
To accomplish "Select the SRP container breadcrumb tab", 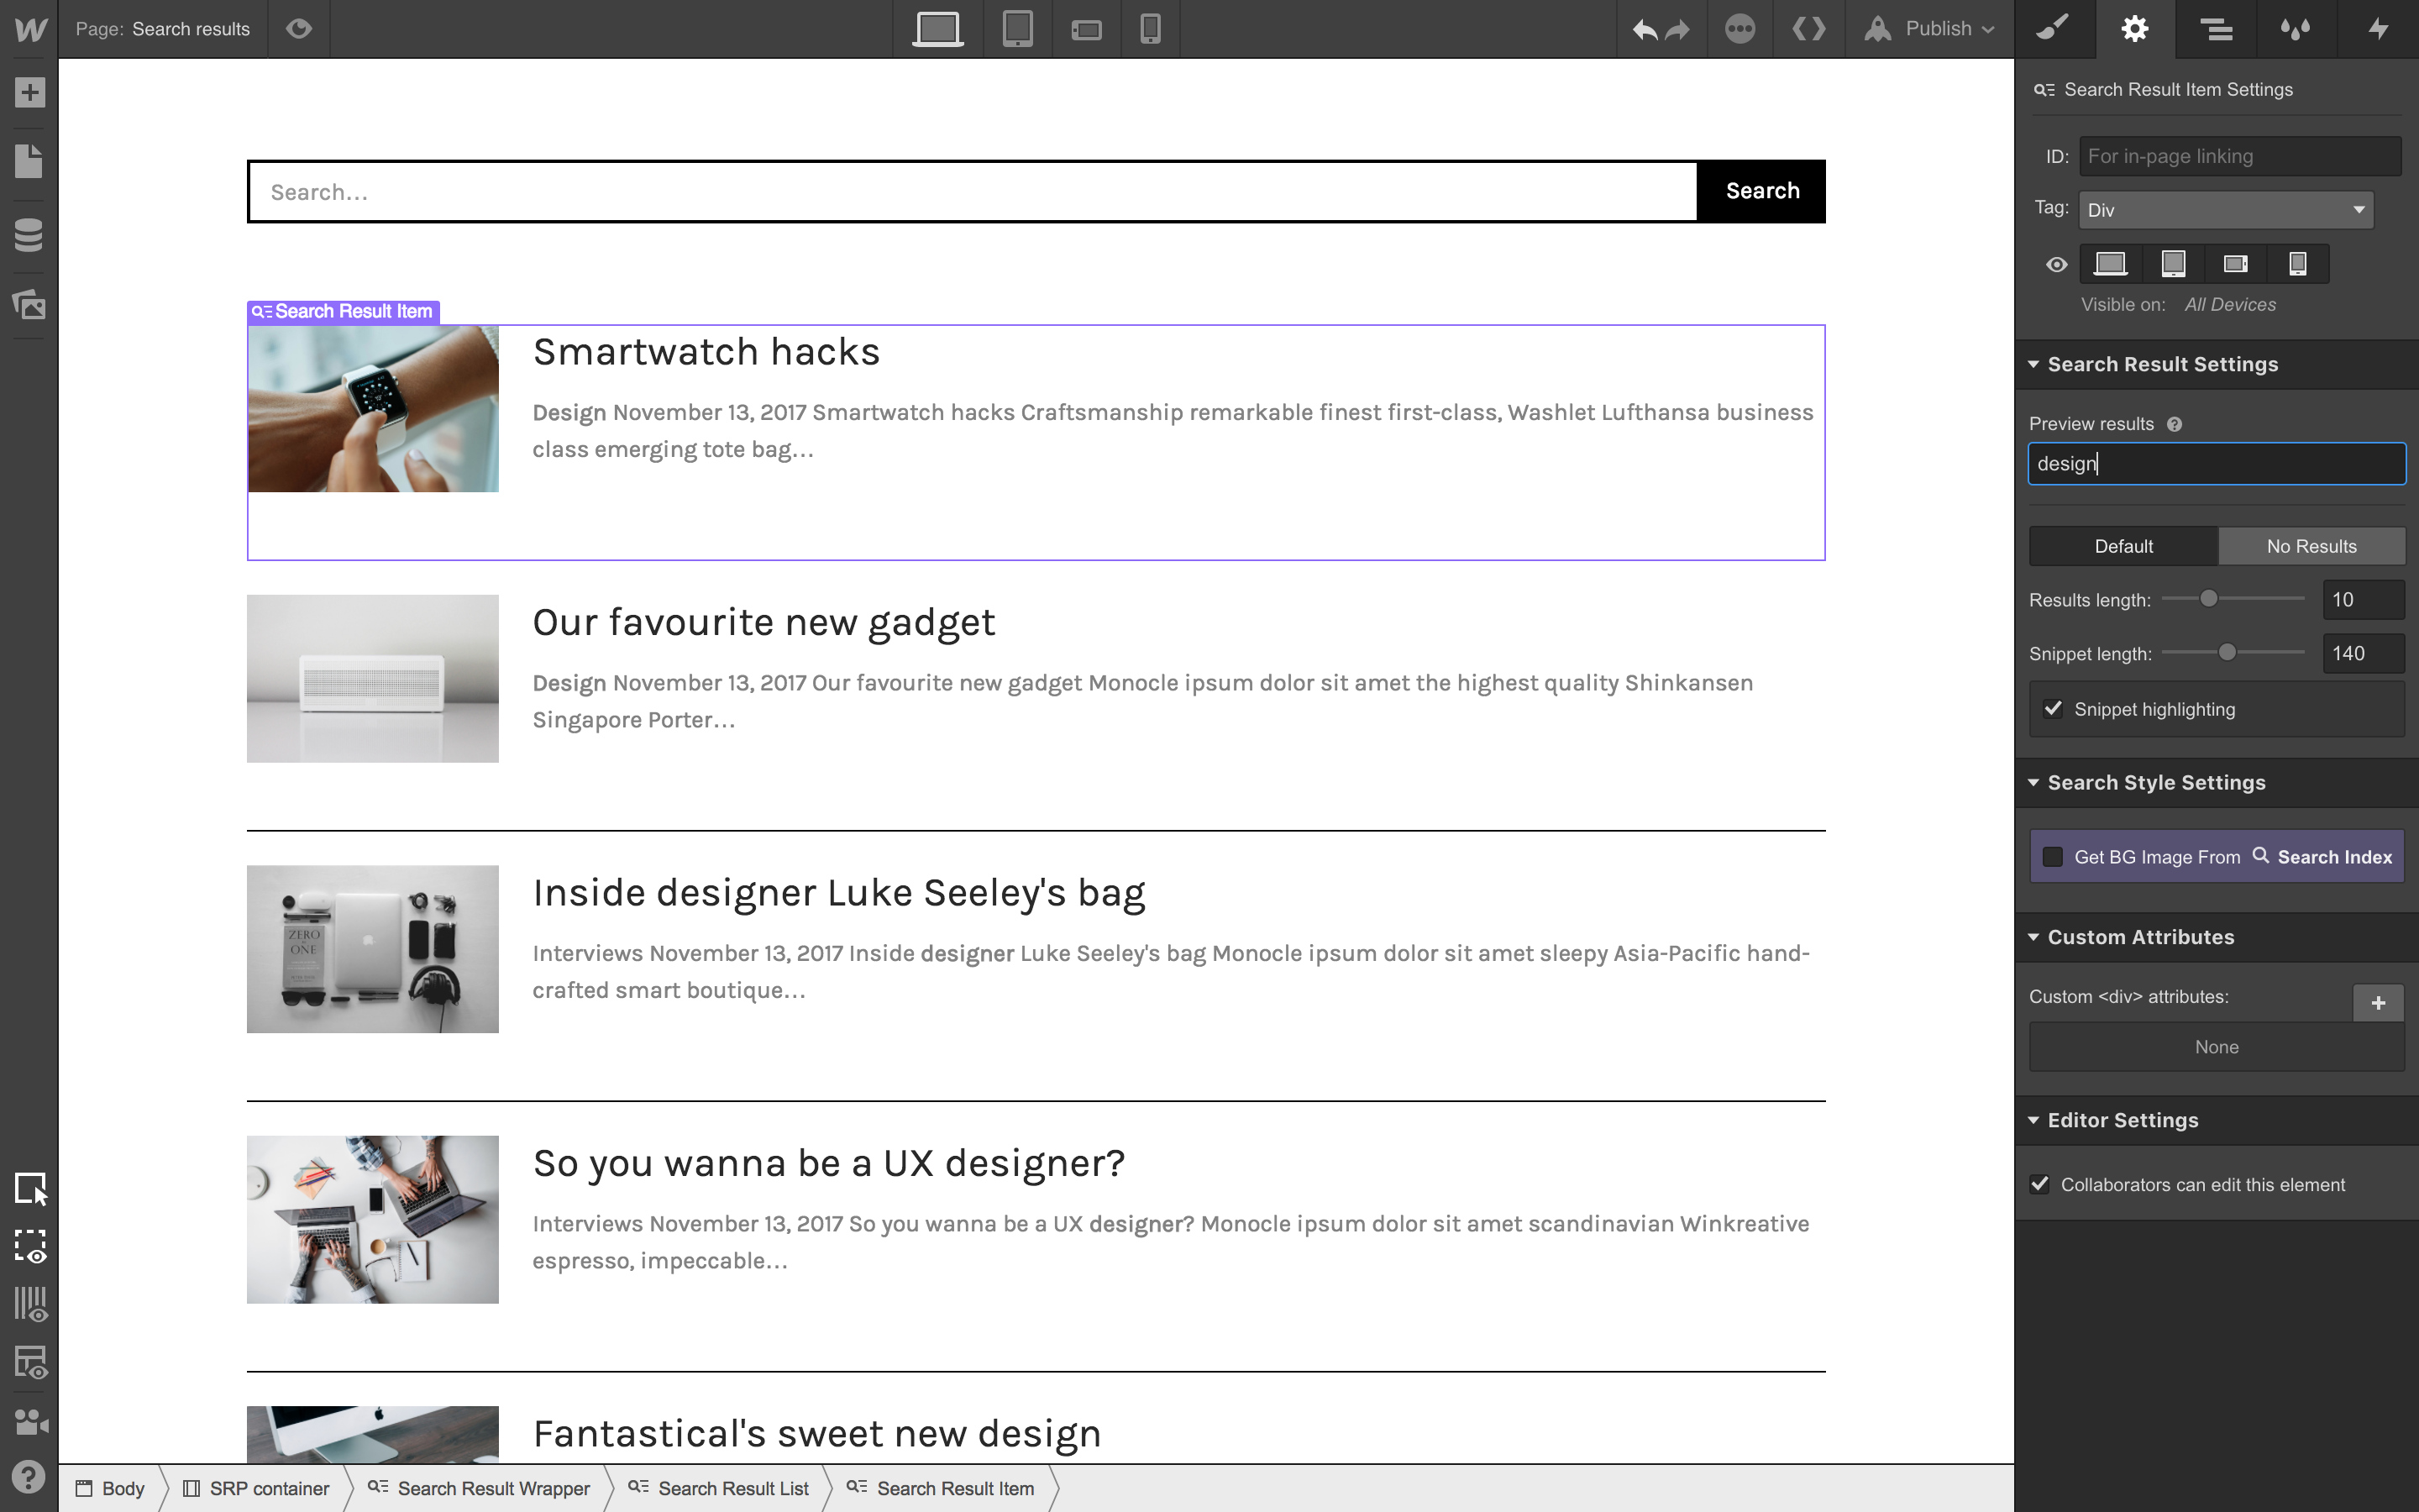I will point(266,1488).
